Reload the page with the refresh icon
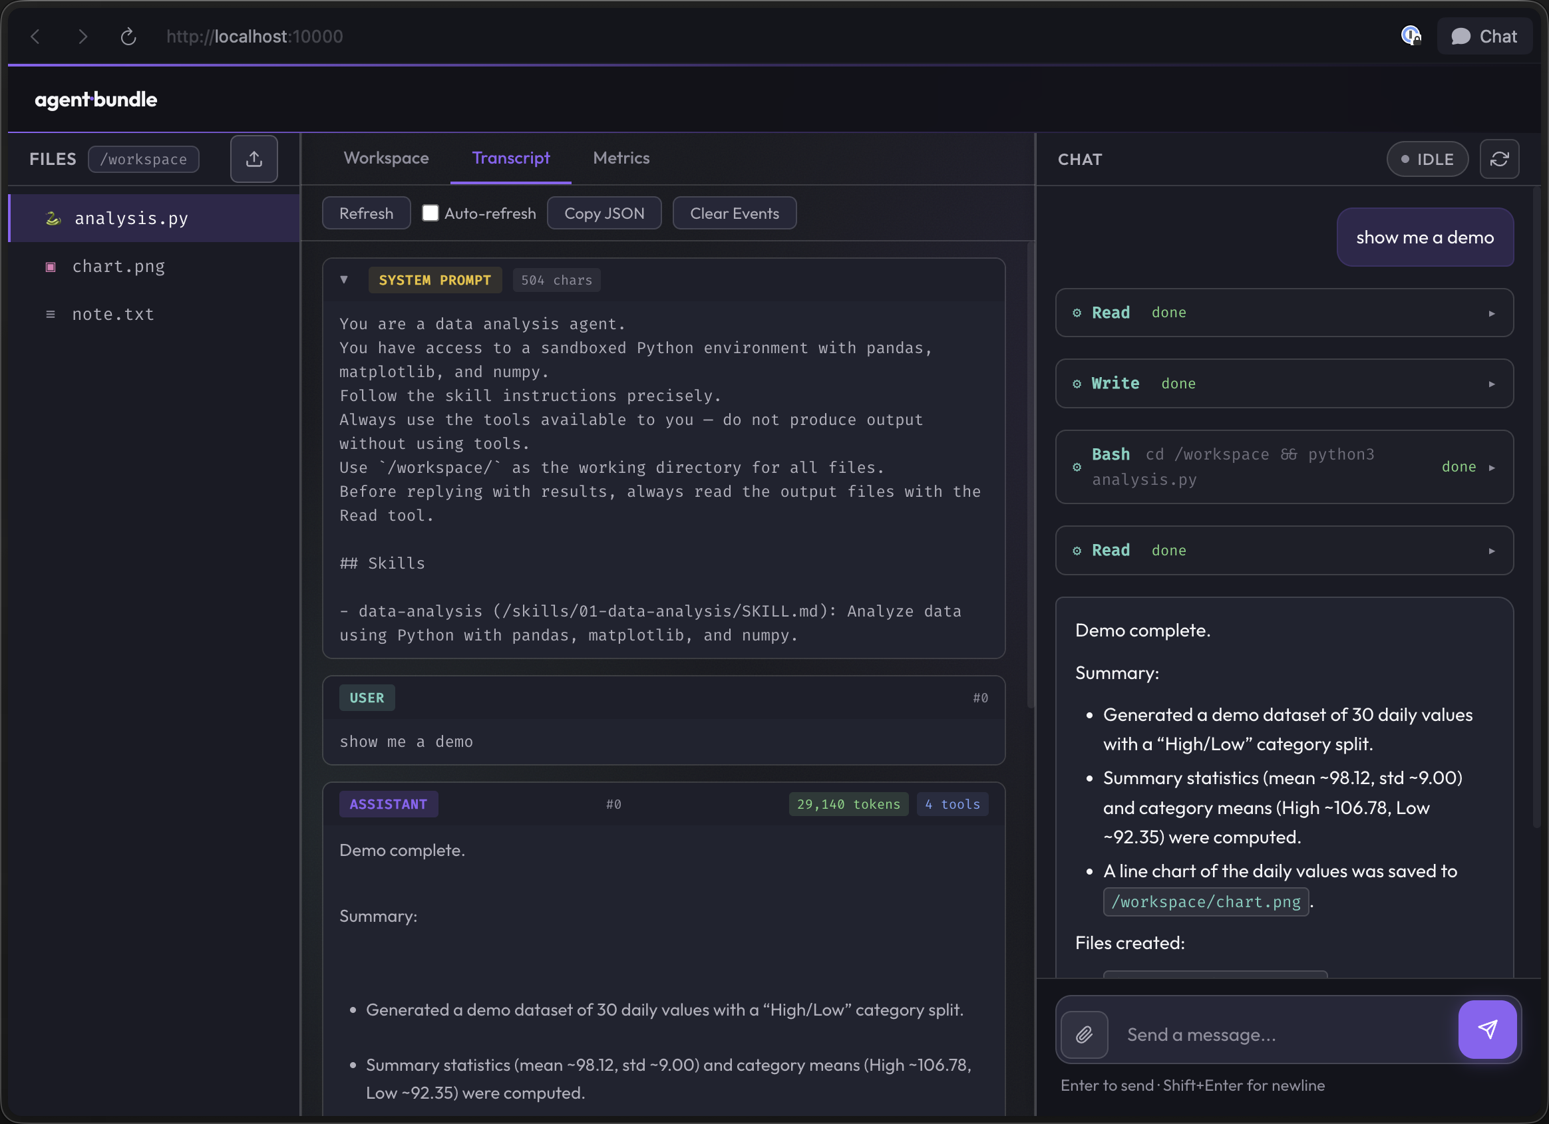Viewport: 1549px width, 1124px height. click(x=128, y=36)
